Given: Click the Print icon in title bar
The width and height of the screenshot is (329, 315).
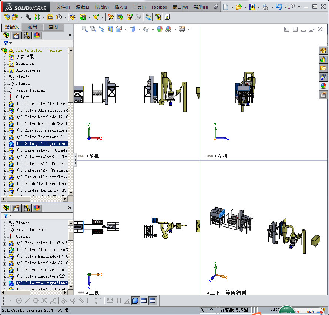Looking at the screenshot, I should coord(265,7).
